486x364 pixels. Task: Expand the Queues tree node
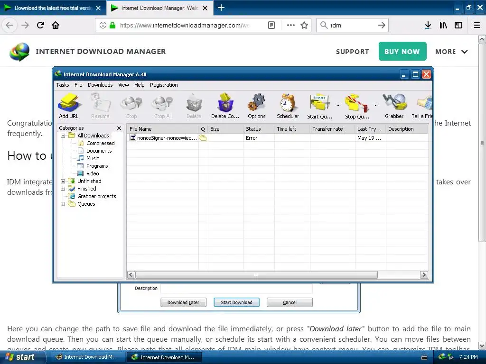[x=63, y=204]
